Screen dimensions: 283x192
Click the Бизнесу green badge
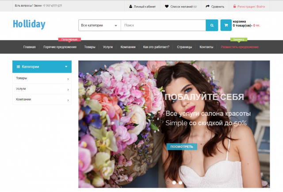point(239,39)
